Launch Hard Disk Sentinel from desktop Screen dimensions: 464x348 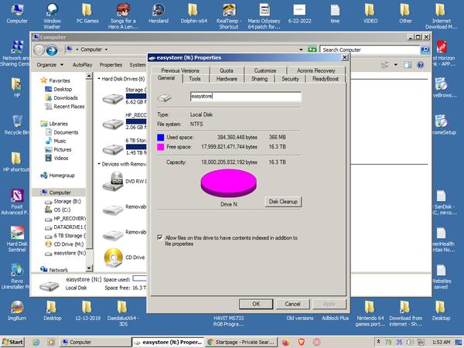(x=16, y=234)
